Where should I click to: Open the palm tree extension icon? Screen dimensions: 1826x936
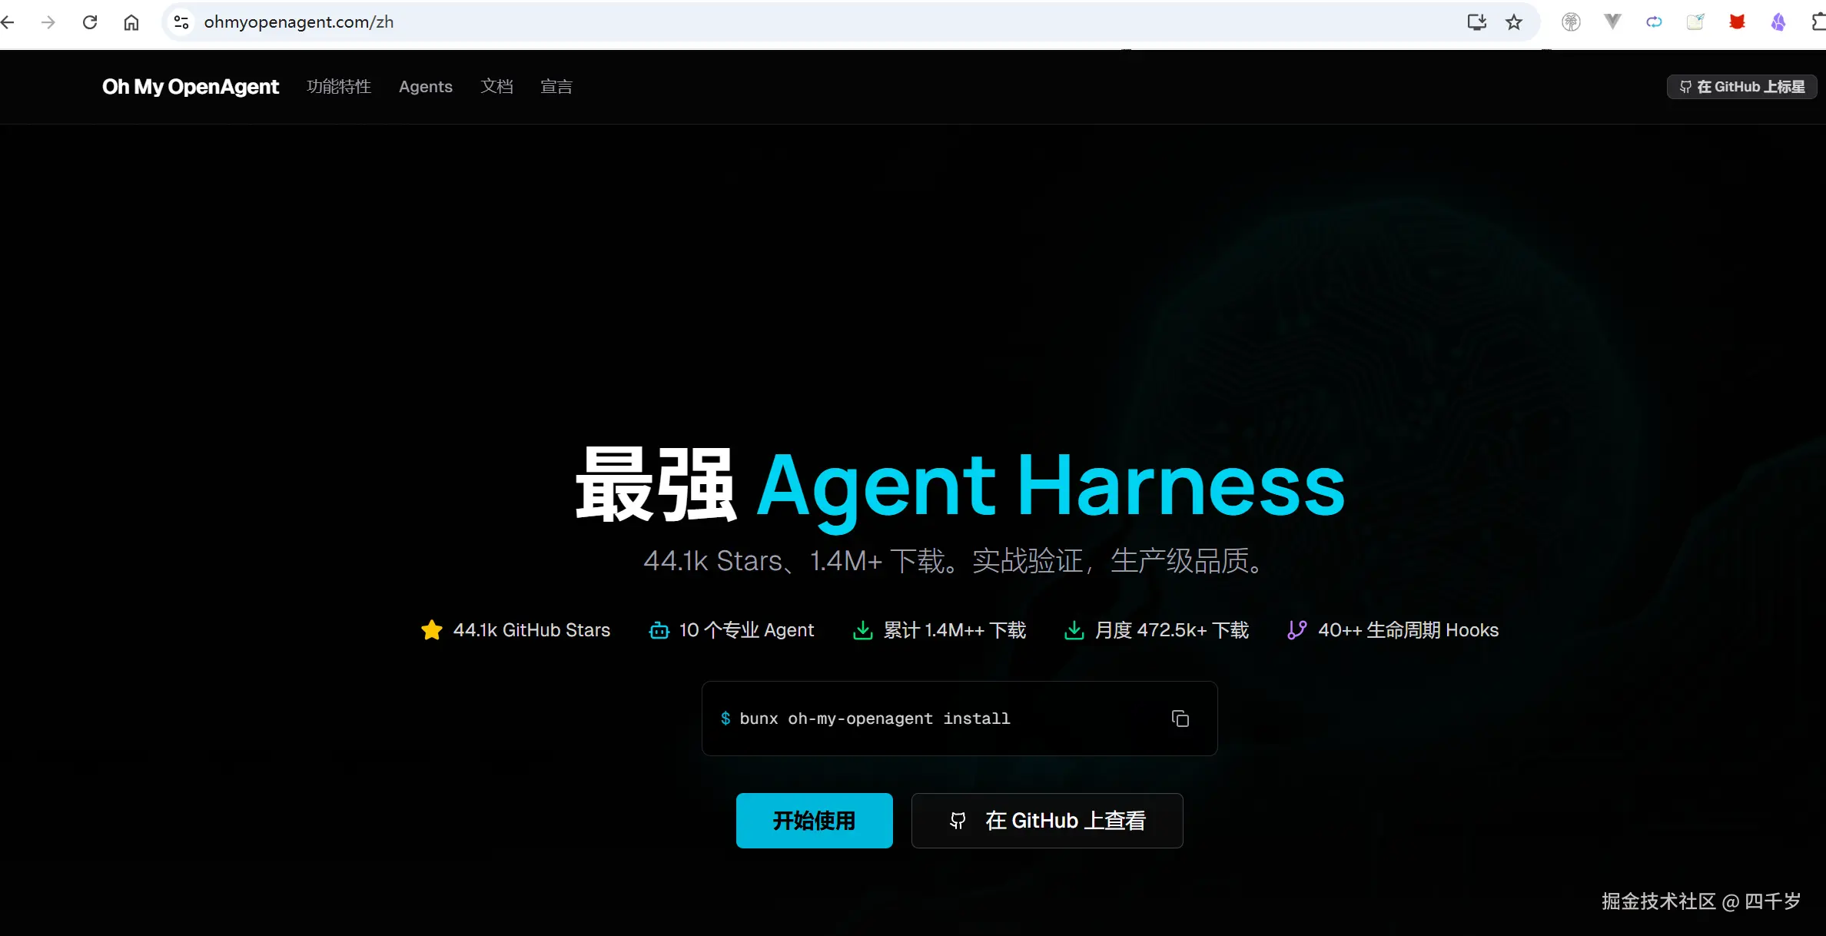tap(1571, 22)
